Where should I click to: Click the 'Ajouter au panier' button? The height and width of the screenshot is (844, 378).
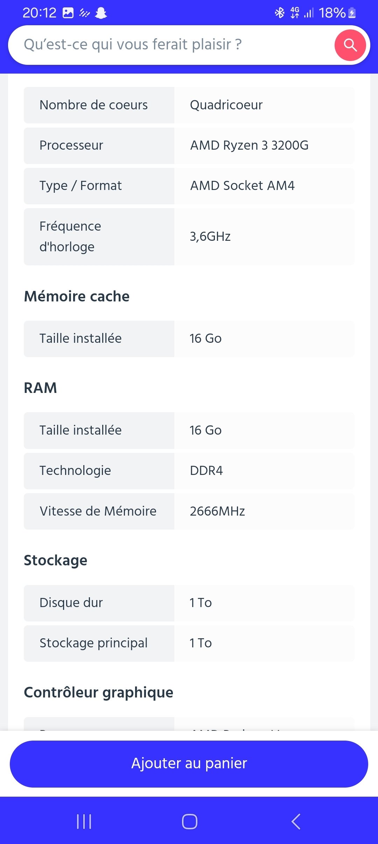189,764
